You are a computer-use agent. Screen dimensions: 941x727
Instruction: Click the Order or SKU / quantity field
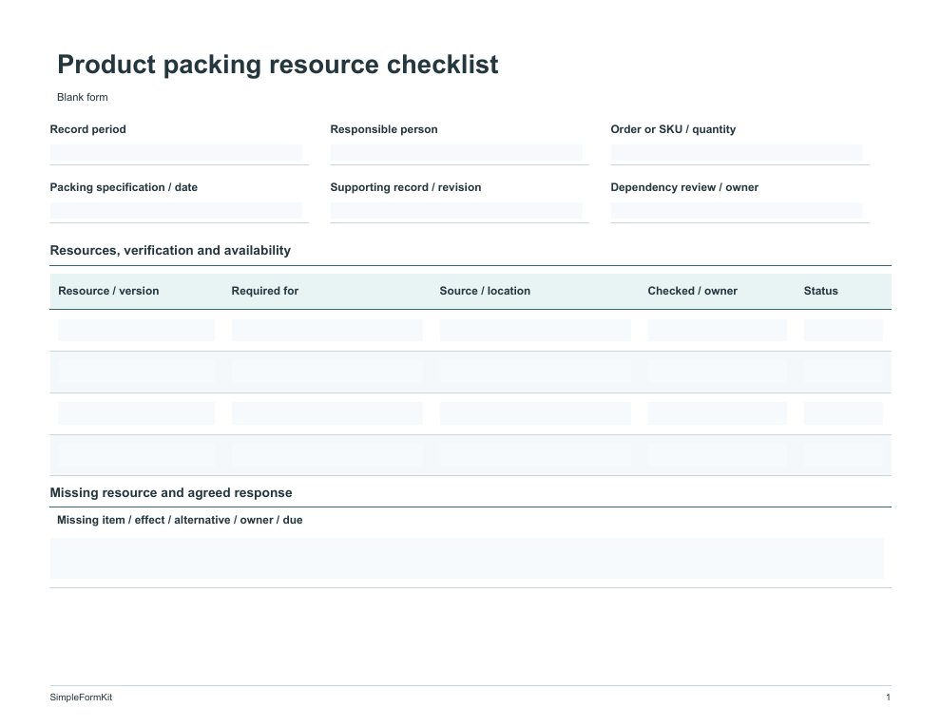tap(737, 153)
